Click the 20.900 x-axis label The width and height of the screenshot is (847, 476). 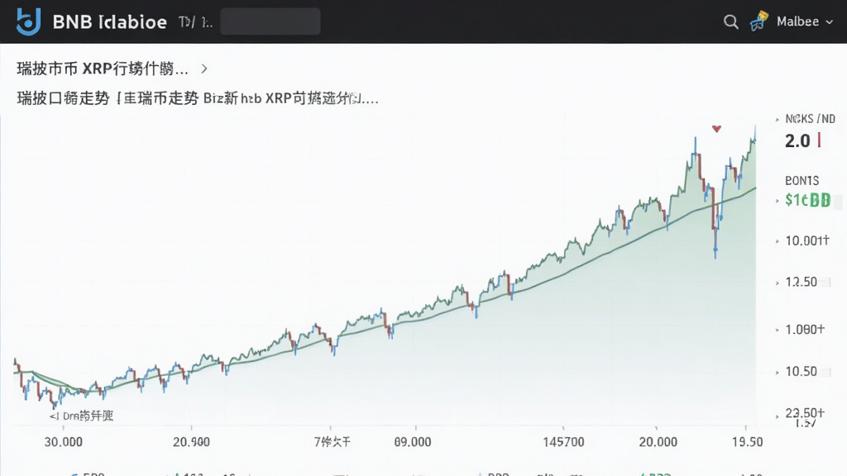(191, 442)
